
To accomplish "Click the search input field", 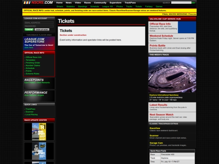I will (x=181, y=3).
